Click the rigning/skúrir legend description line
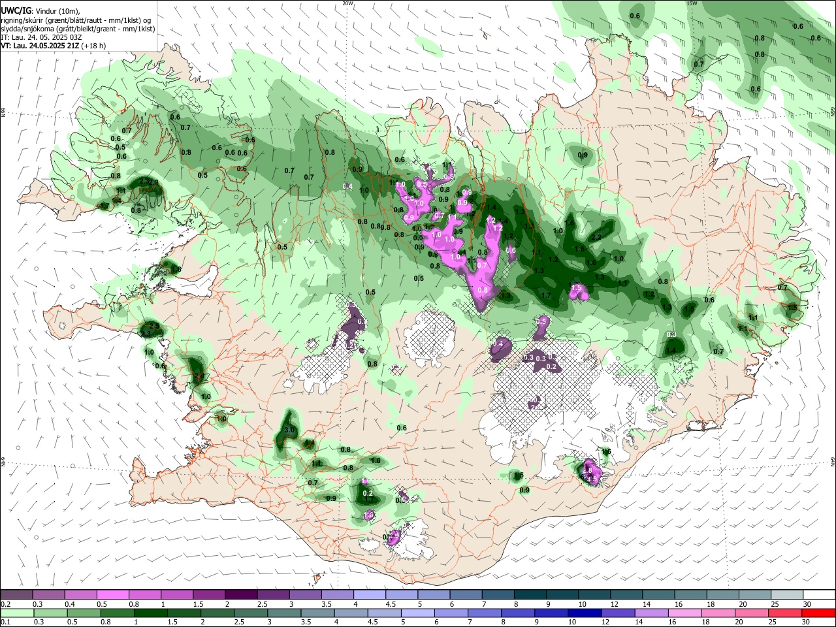 75,19
